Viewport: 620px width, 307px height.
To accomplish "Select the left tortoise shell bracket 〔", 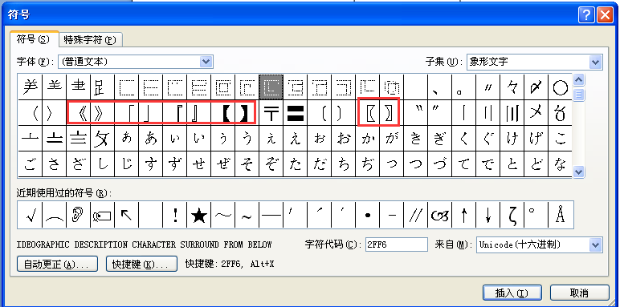I will coord(320,112).
